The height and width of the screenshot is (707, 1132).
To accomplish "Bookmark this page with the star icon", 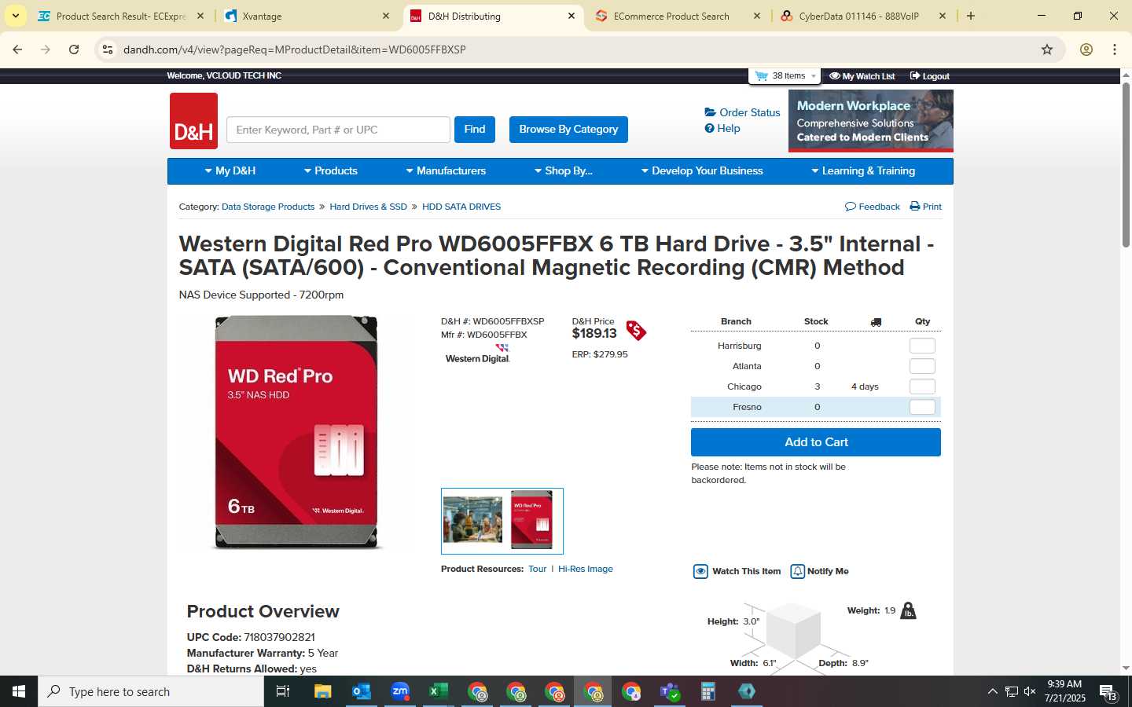I will coord(1047,49).
